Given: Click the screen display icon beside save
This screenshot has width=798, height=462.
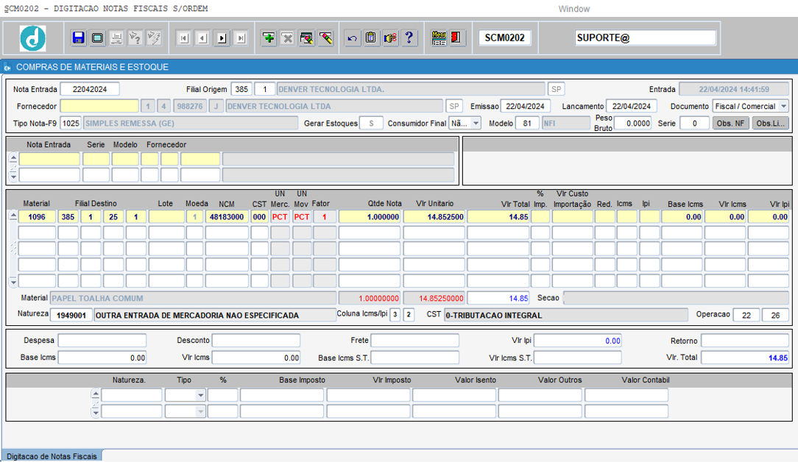Looking at the screenshot, I should (97, 38).
